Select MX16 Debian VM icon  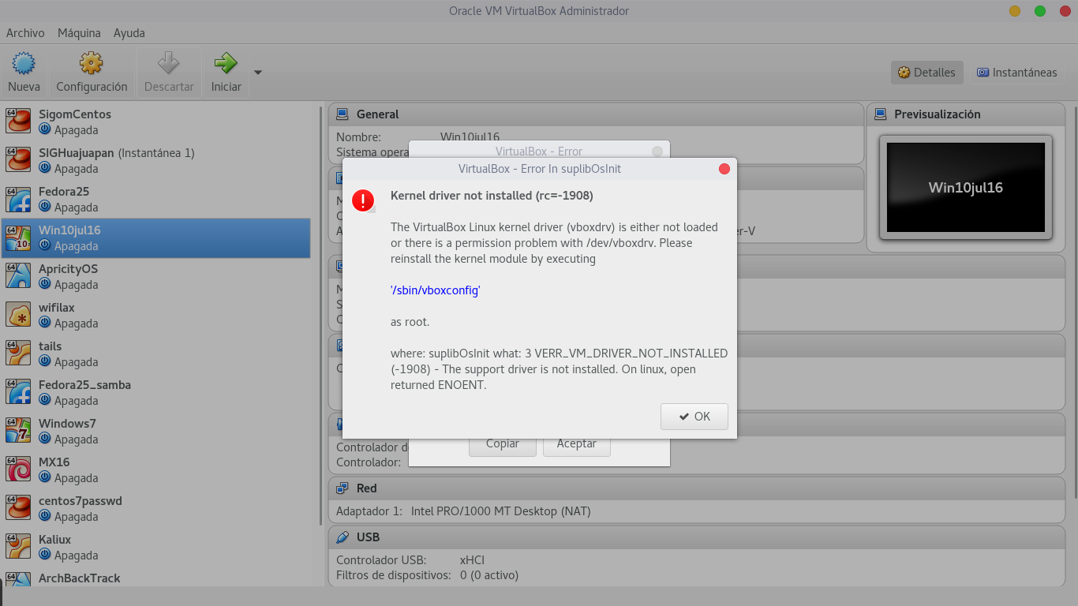click(x=18, y=469)
